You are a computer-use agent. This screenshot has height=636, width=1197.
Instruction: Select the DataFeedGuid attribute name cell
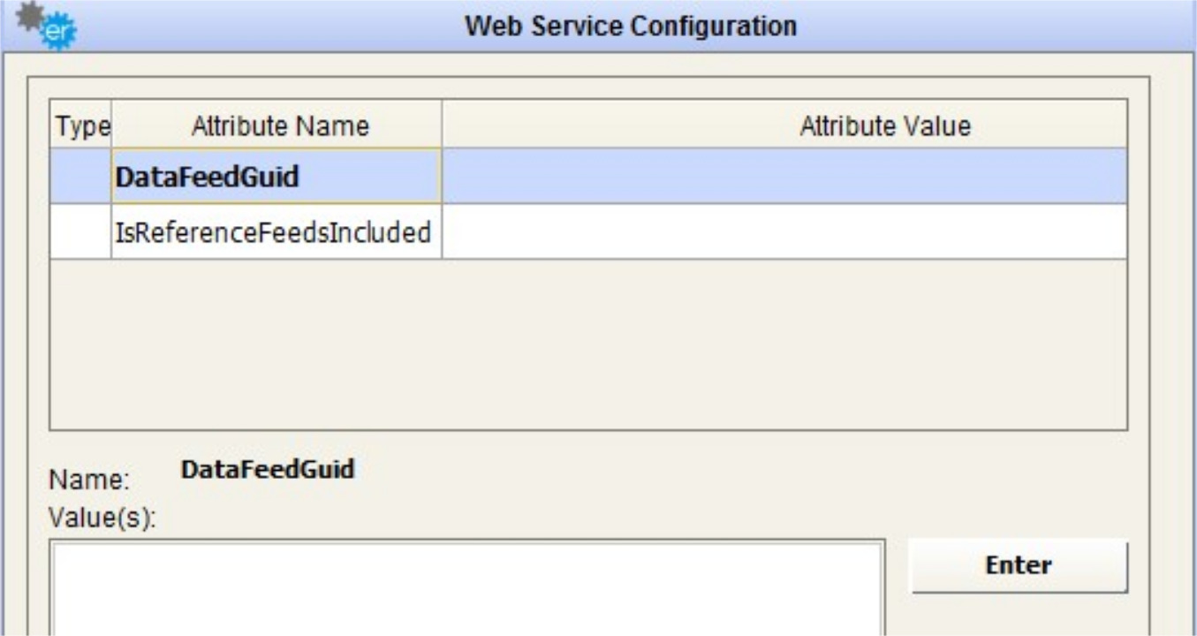pyautogui.click(x=276, y=177)
